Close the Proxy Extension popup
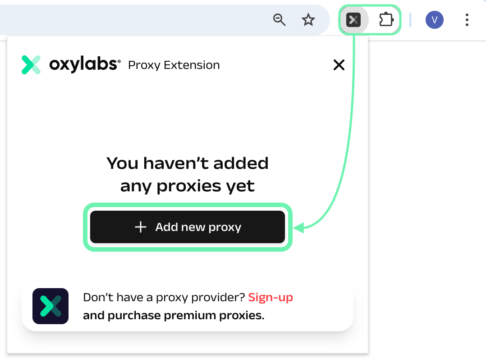 coord(339,65)
